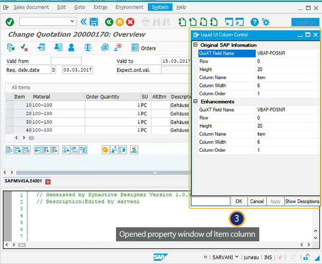Image resolution: width=322 pixels, height=264 pixels.
Task: Collapse the Original SAP Information section
Action: pyautogui.click(x=196, y=45)
